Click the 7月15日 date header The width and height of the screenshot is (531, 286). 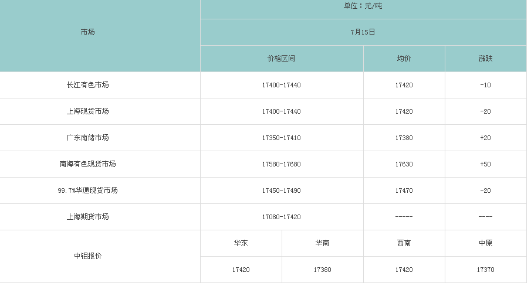click(x=363, y=32)
